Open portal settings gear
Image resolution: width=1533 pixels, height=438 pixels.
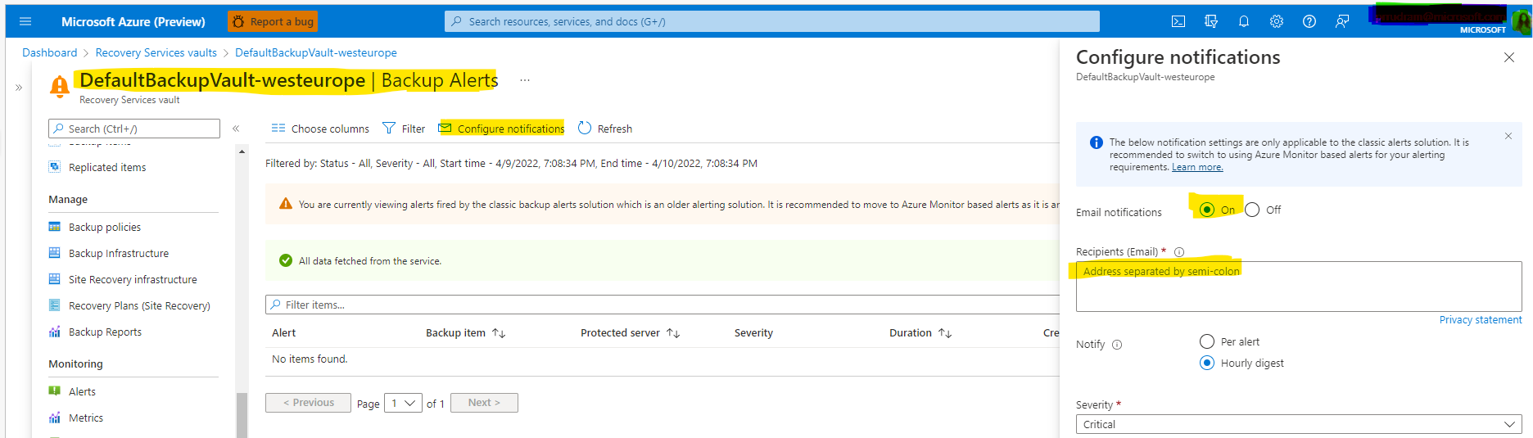click(1277, 21)
